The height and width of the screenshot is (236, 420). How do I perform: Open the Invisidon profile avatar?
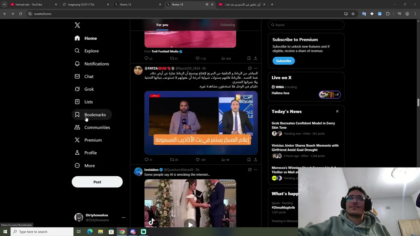138,171
